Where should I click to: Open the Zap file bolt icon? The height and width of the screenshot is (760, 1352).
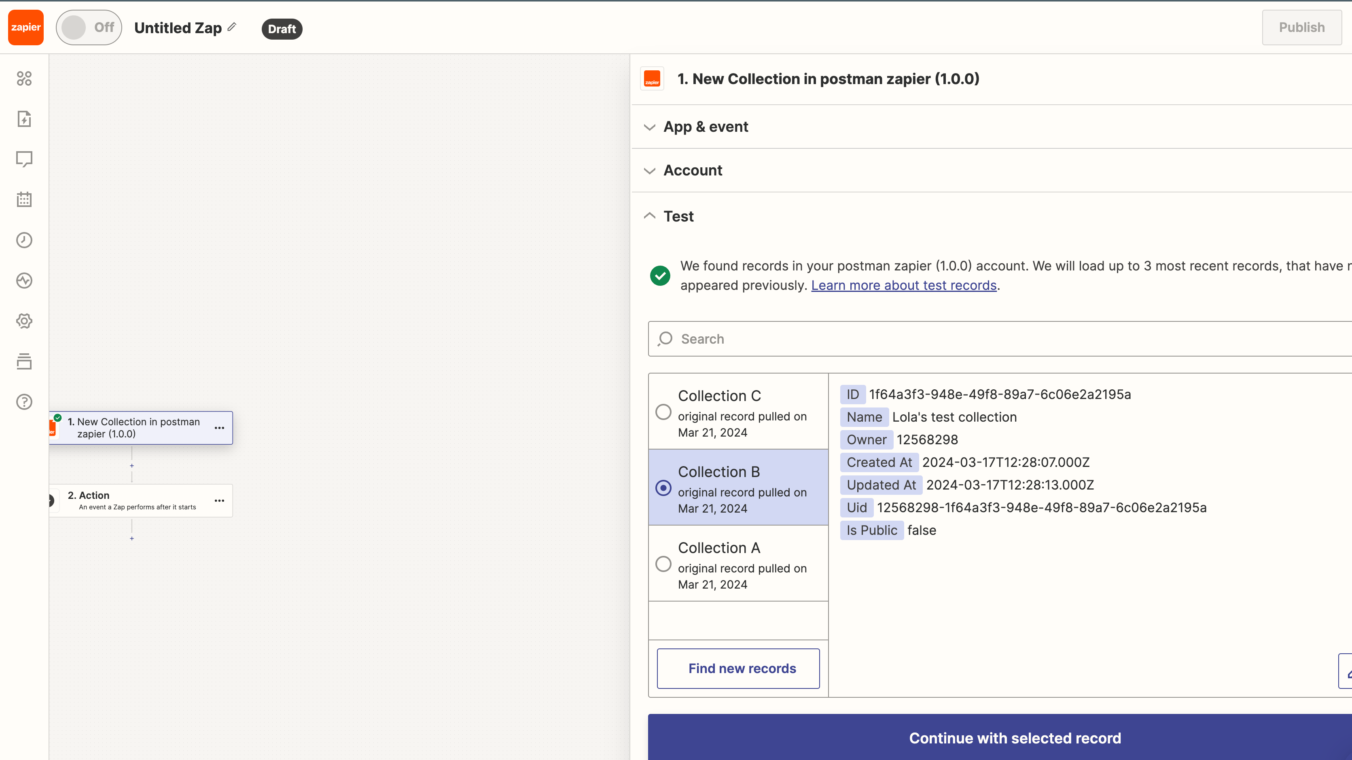tap(24, 119)
